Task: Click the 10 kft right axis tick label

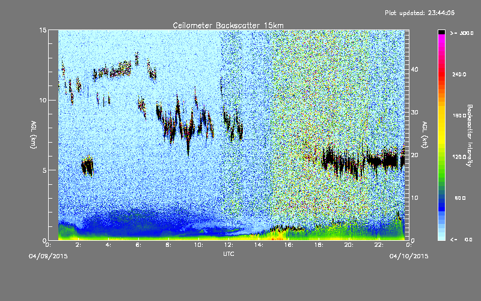Action: (x=414, y=197)
